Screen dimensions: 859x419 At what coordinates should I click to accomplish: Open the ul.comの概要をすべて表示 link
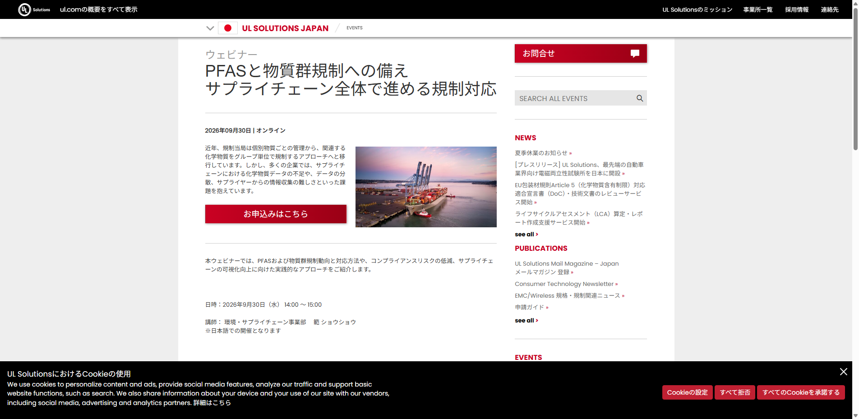(x=99, y=9)
